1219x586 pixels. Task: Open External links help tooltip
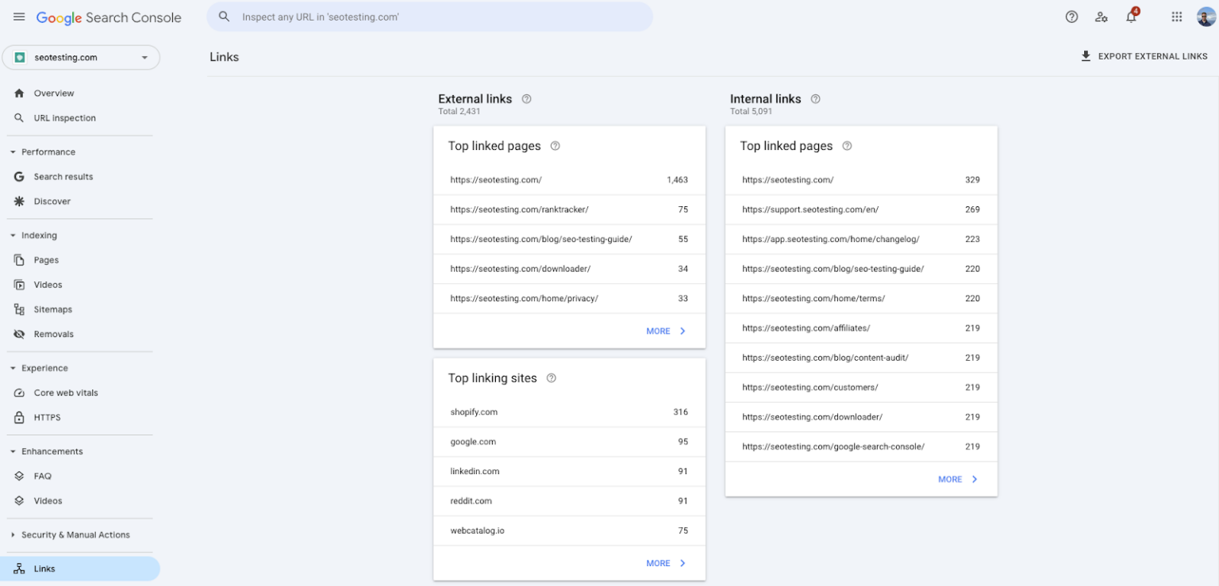click(526, 98)
